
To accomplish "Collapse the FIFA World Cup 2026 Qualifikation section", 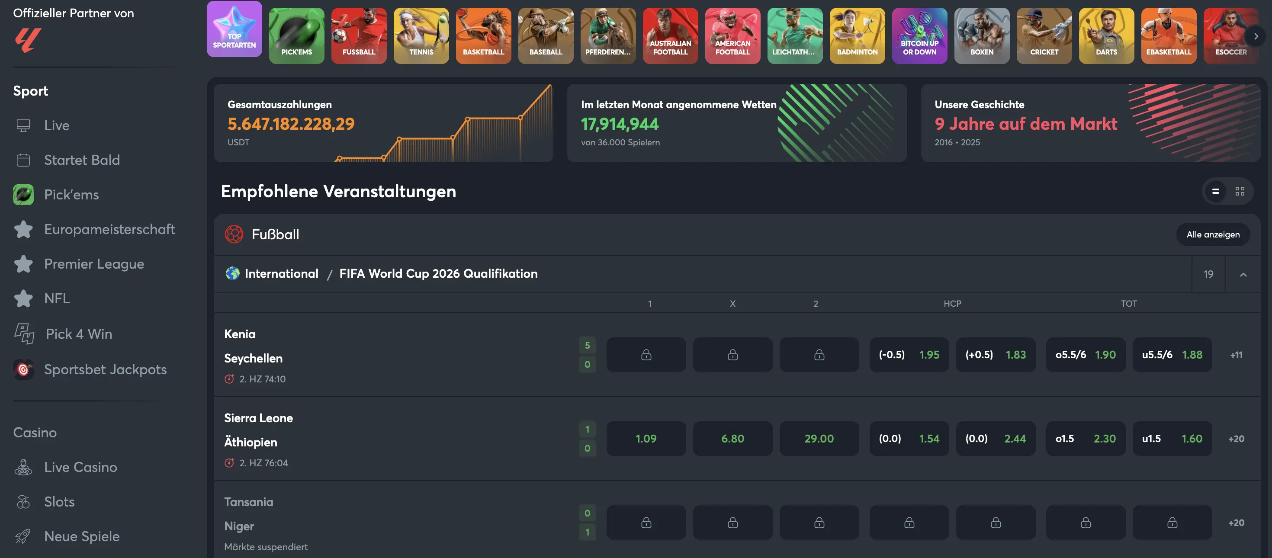I will [1243, 274].
